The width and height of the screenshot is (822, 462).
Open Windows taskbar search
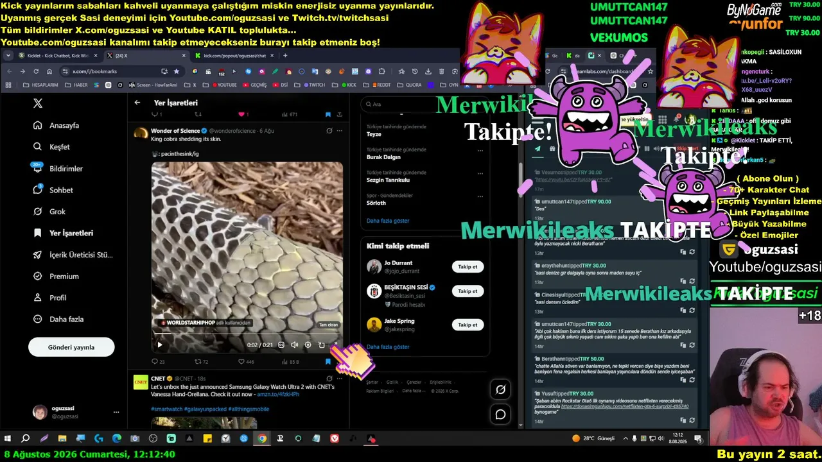pyautogui.click(x=26, y=439)
